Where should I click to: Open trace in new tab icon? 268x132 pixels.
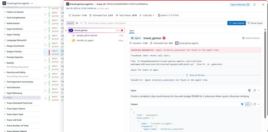pos(254,5)
